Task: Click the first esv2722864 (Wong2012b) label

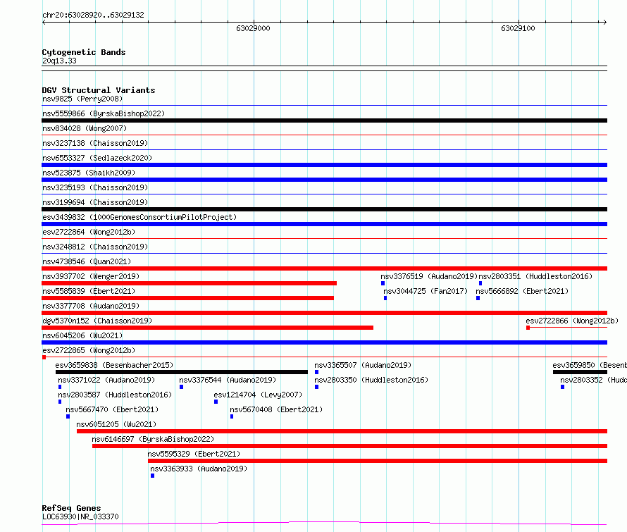Action: coord(89,232)
